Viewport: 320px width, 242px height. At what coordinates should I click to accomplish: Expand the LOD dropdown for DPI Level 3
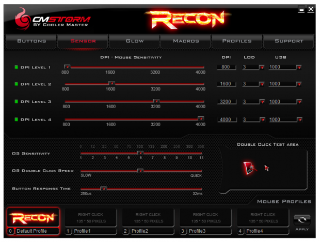pyautogui.click(x=262, y=102)
